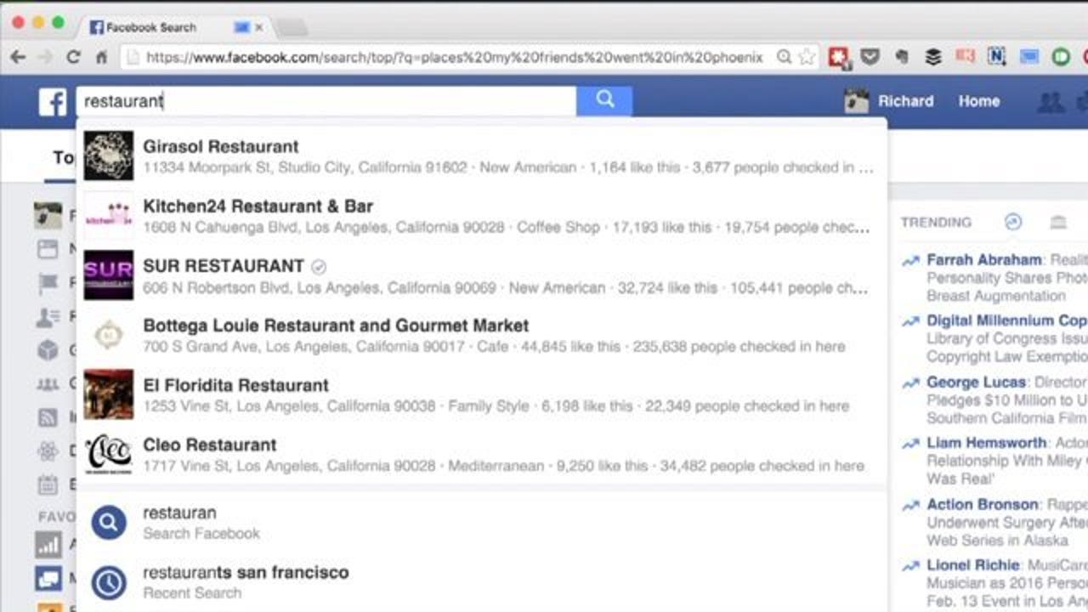Click the browser reload icon

tap(73, 57)
